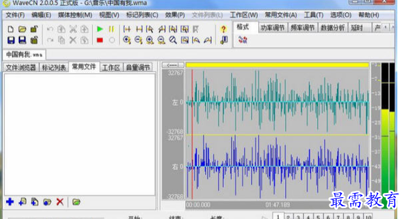Screen dimensions: 404x219
Task: Open the 中国有我.wma document tab
Action: click(x=24, y=55)
